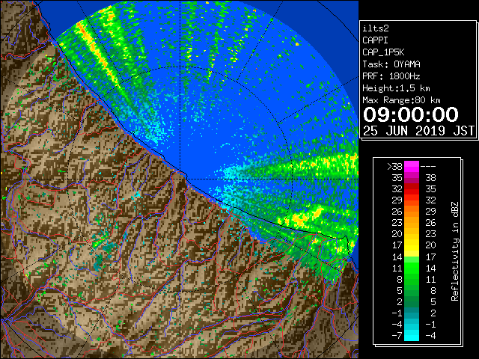
Task: Click the '29' label in the legend's left column
Action: pos(397,200)
